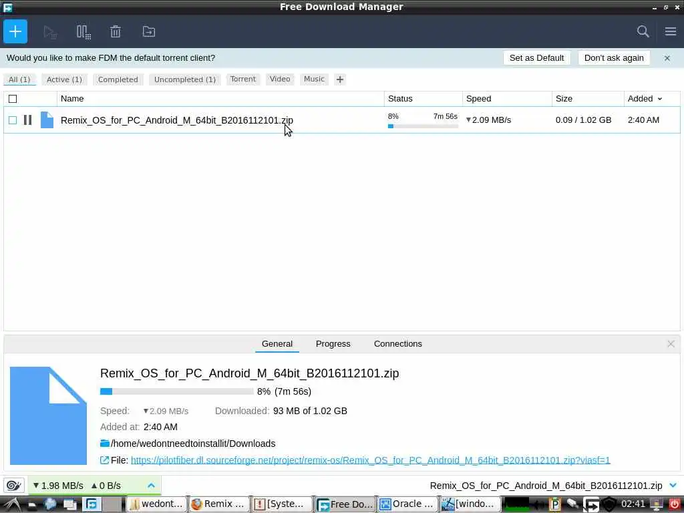Image resolution: width=684 pixels, height=513 pixels.
Task: Close the details panel
Action: (671, 344)
